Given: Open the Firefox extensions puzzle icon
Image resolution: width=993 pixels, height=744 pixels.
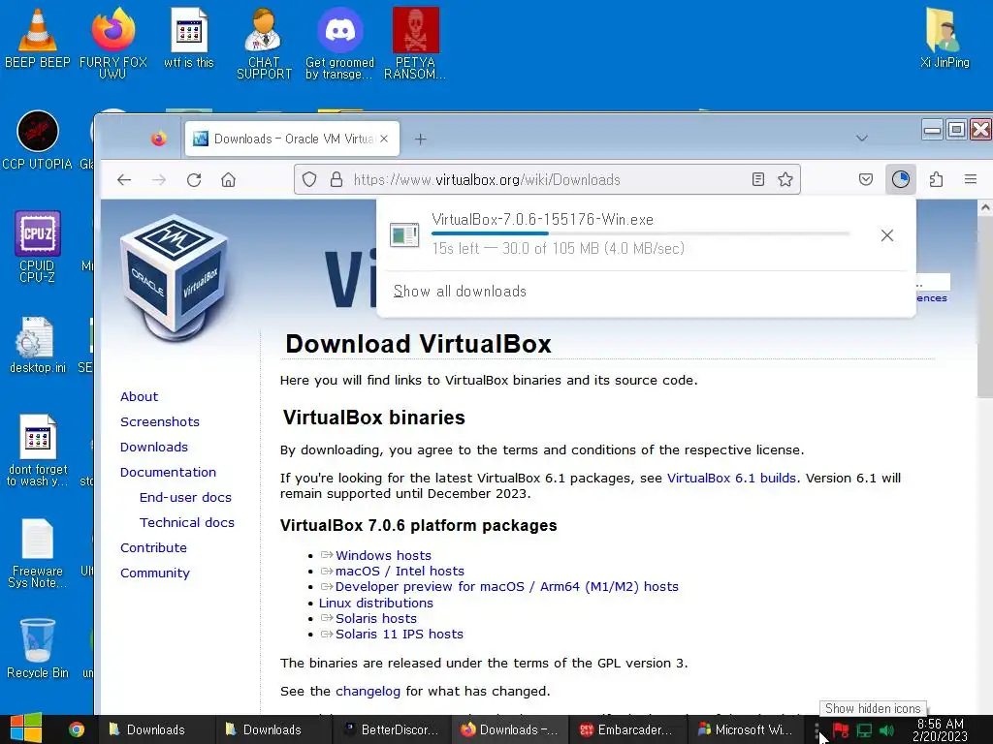Looking at the screenshot, I should point(936,179).
